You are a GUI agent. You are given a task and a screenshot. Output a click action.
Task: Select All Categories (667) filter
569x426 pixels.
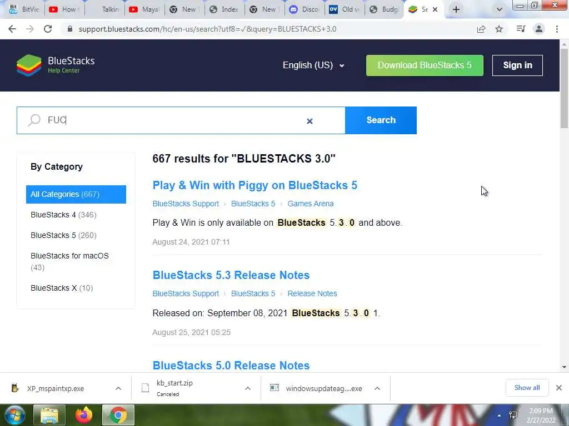click(x=76, y=194)
